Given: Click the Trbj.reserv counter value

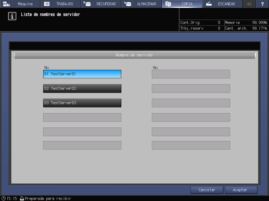Looking at the screenshot, I should pos(219,29).
